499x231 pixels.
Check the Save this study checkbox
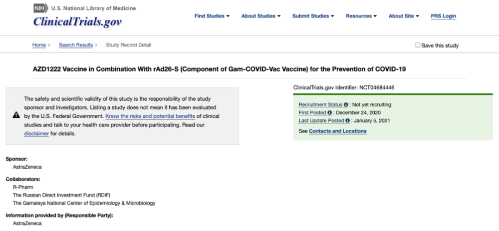(418, 45)
